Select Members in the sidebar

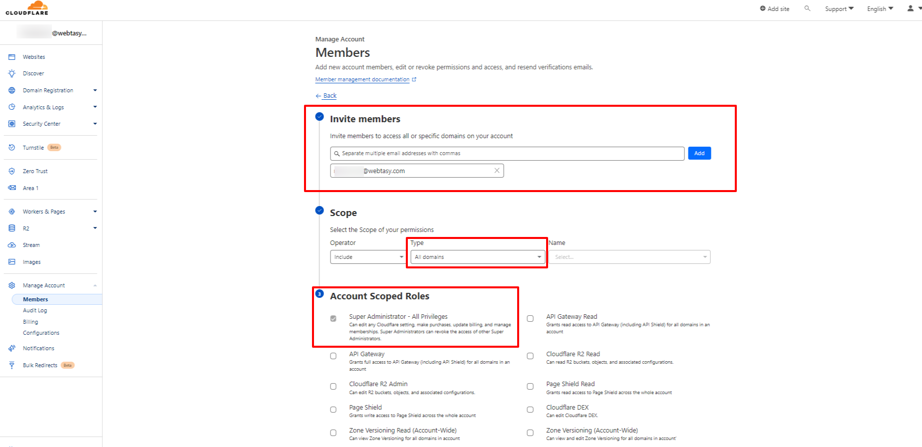click(x=57, y=299)
